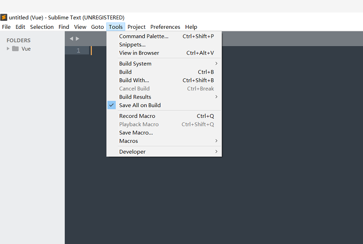
Task: Open the Help menu
Action: pyautogui.click(x=191, y=27)
